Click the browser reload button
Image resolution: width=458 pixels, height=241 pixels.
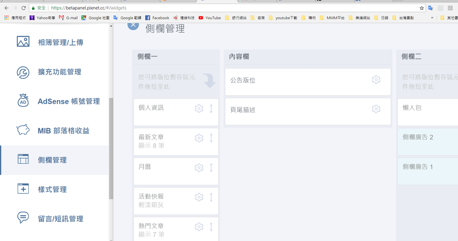[24, 8]
